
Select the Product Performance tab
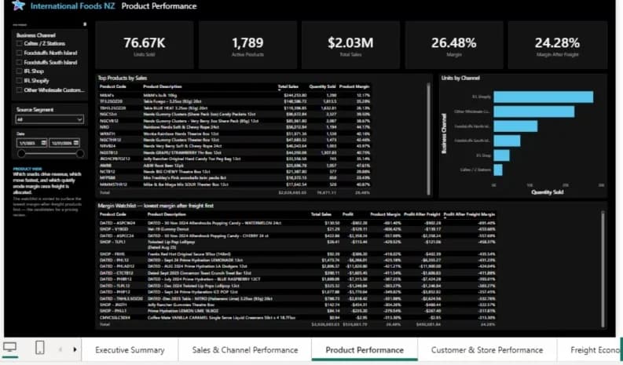click(365, 350)
